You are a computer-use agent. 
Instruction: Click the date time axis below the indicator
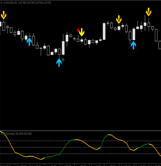(80, 165)
